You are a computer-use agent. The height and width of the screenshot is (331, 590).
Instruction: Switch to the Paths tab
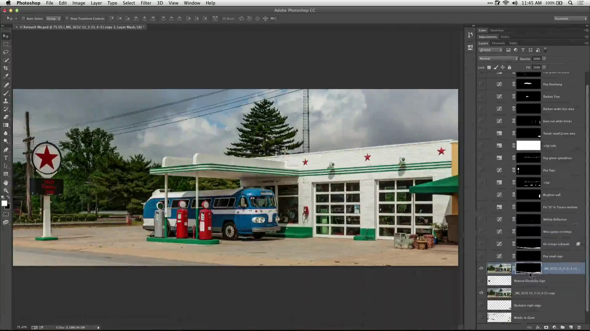click(513, 43)
